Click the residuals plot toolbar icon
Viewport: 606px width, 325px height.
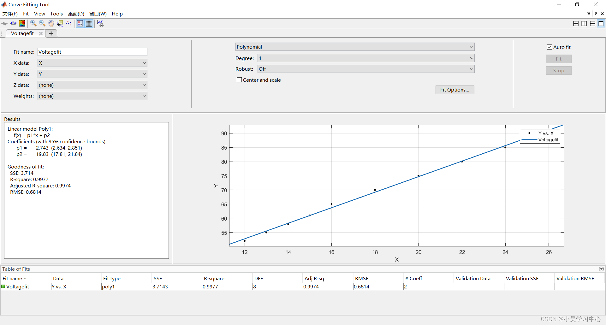13,23
